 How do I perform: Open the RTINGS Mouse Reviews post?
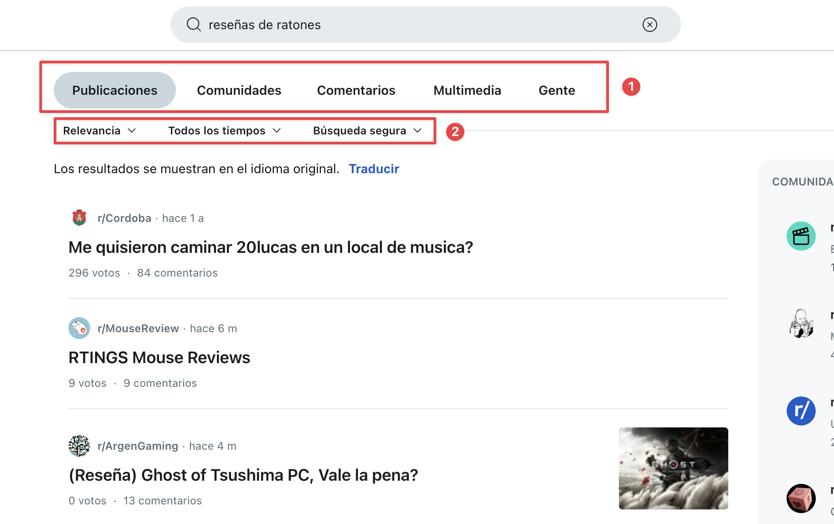159,357
